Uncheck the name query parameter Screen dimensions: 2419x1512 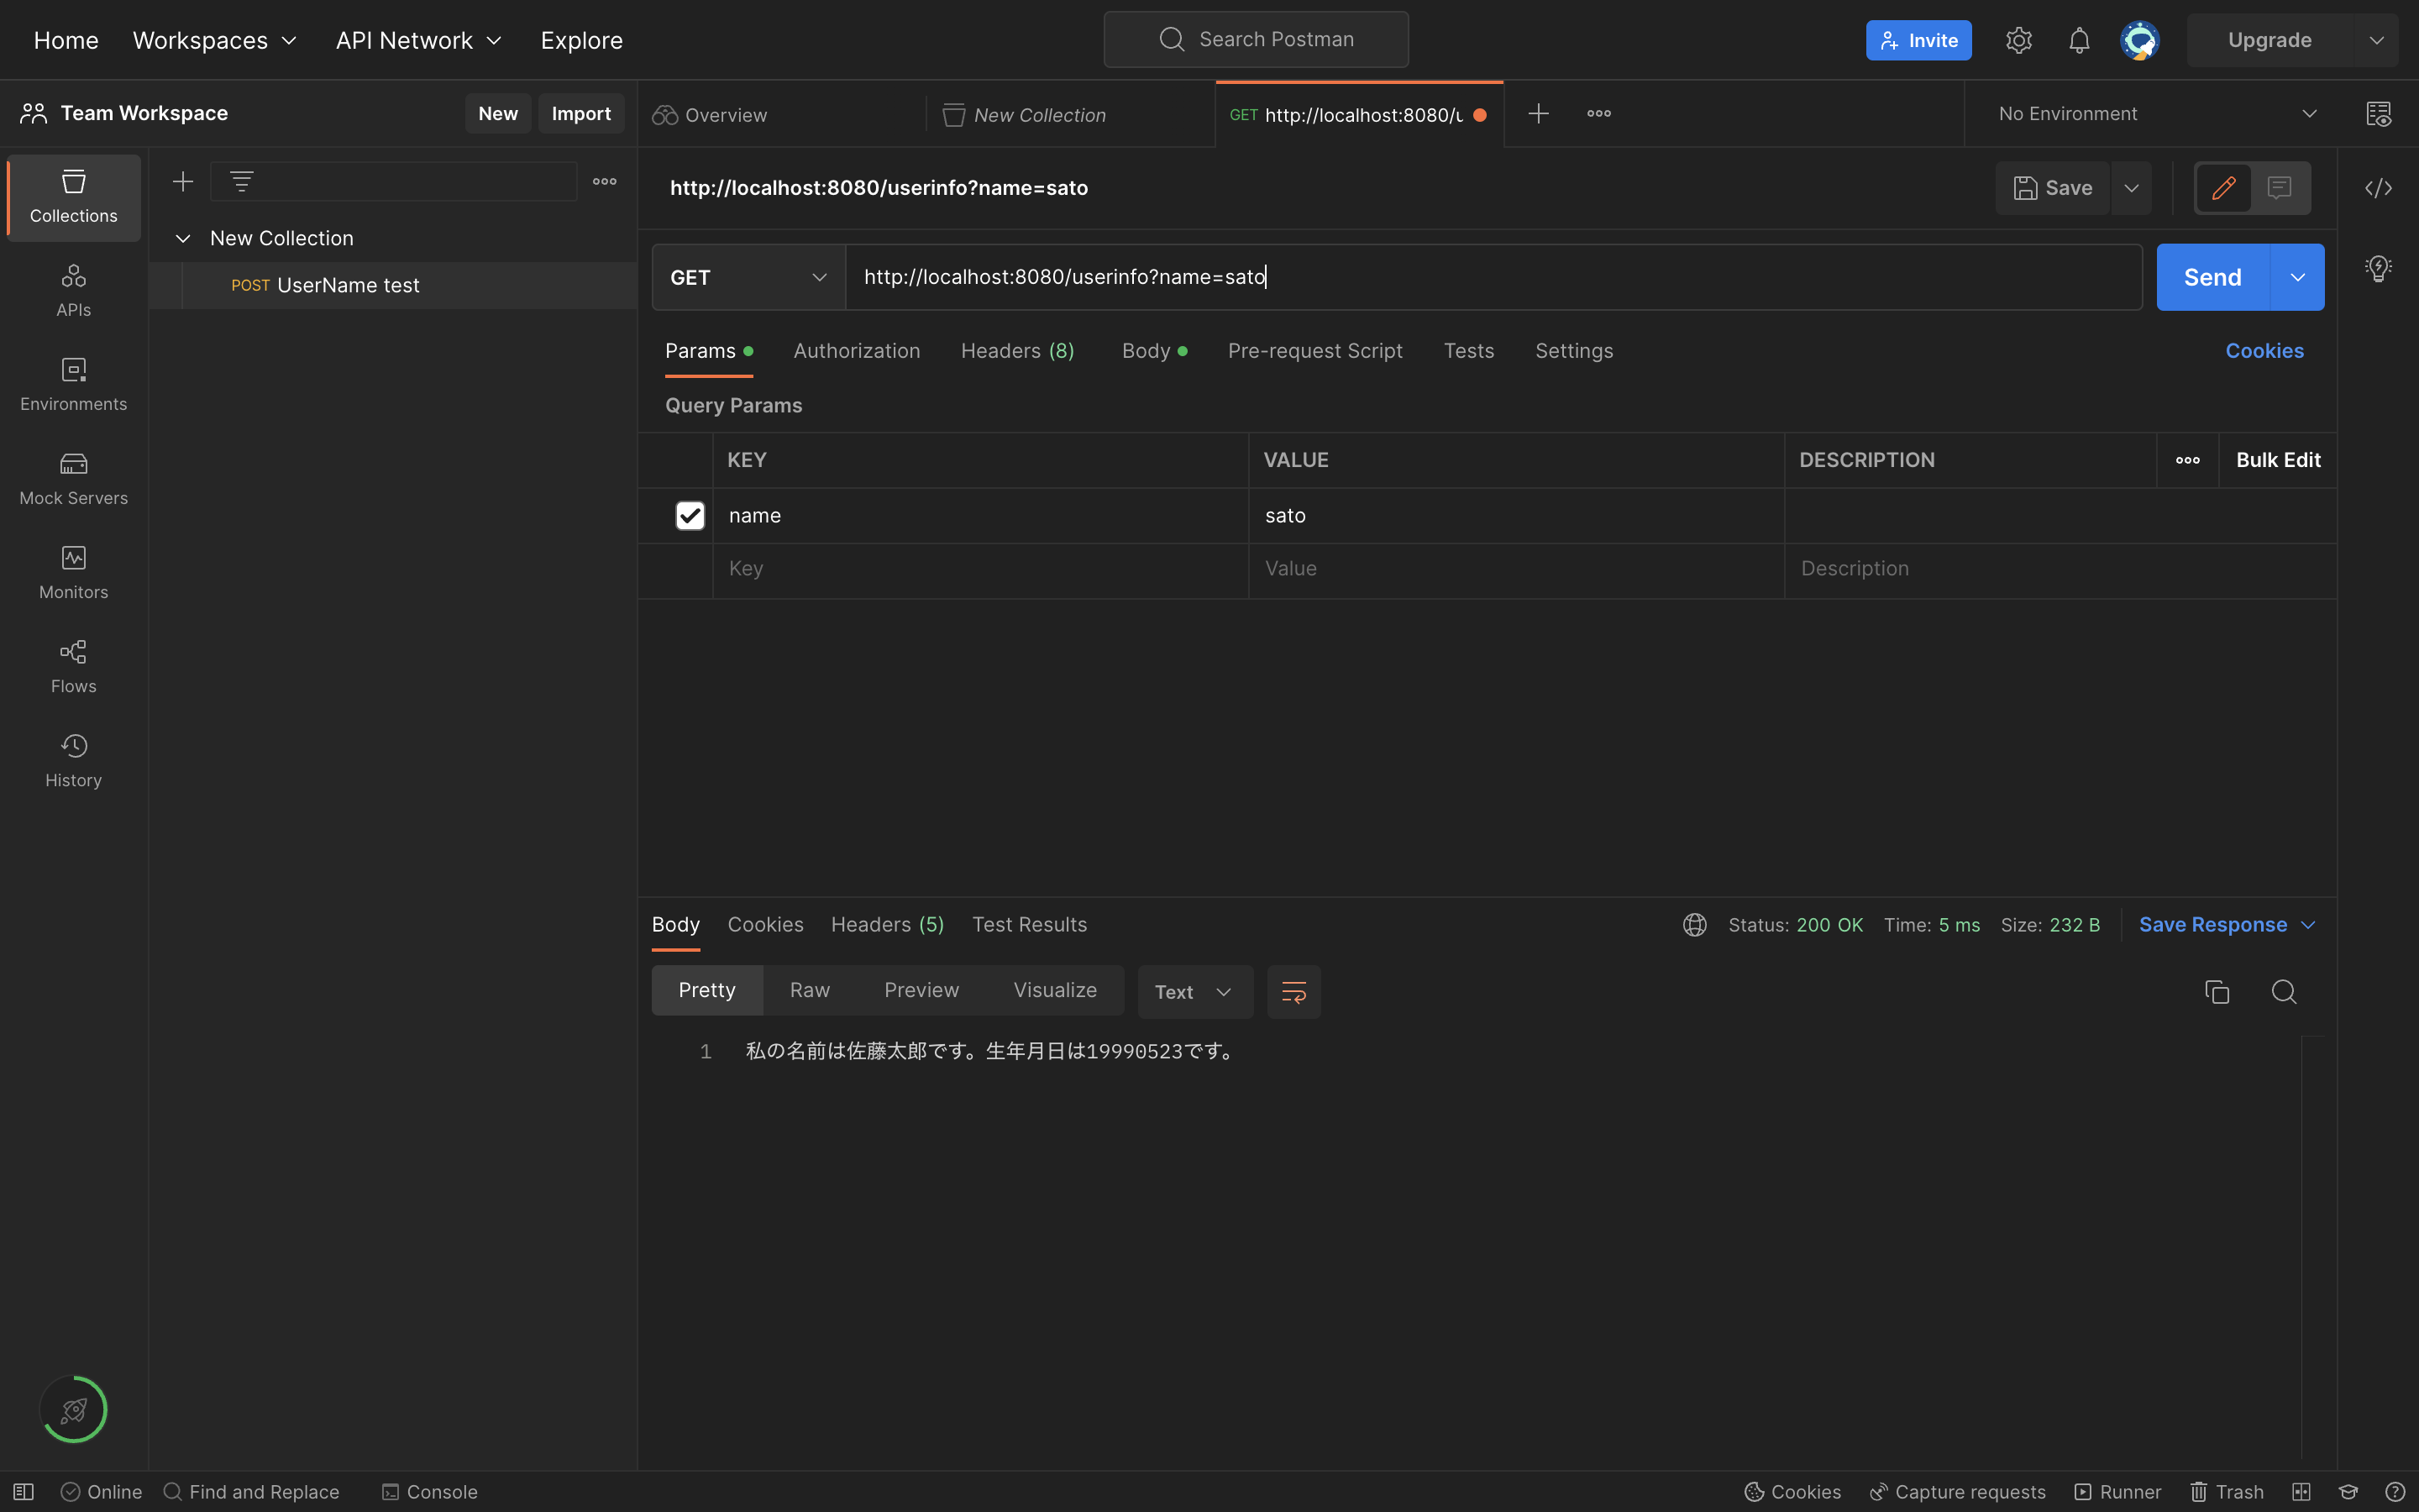[x=690, y=515]
